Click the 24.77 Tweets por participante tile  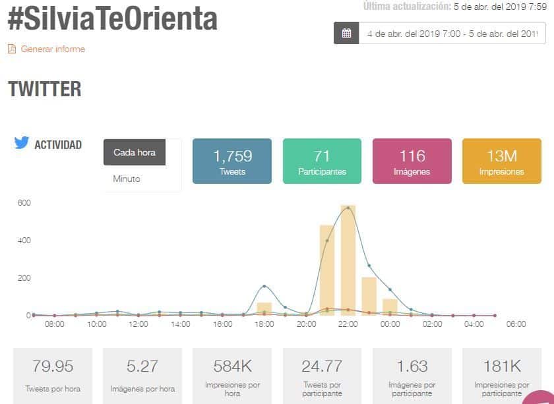(322, 376)
